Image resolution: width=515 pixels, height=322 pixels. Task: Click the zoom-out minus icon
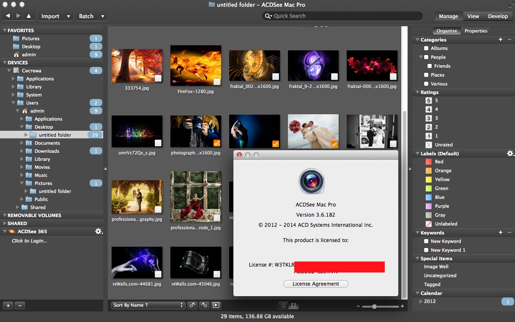pyautogui.click(x=358, y=306)
